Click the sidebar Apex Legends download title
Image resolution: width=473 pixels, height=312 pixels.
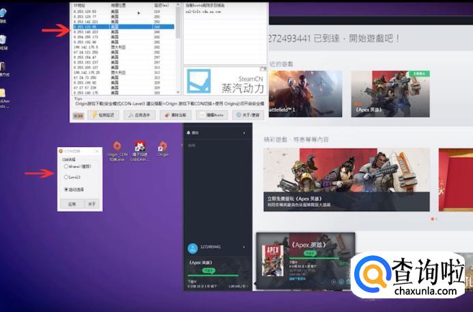point(200,263)
